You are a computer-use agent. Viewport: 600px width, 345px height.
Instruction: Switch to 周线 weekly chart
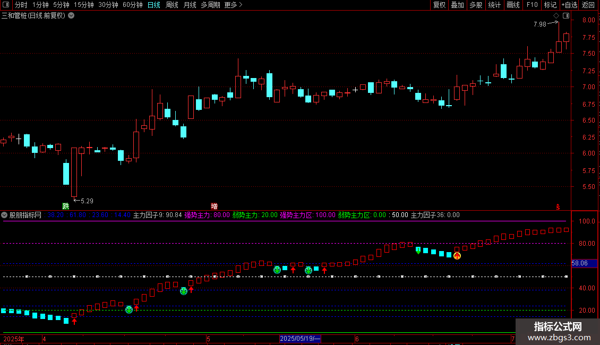172,5
